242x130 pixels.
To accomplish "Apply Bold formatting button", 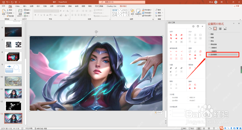I will (35, 15).
